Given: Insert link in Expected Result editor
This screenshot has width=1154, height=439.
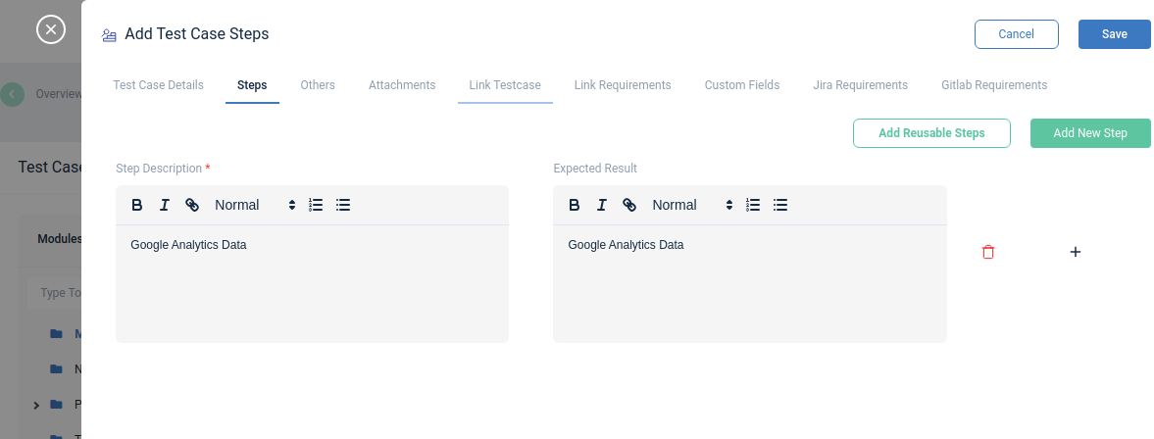Looking at the screenshot, I should pyautogui.click(x=629, y=205).
